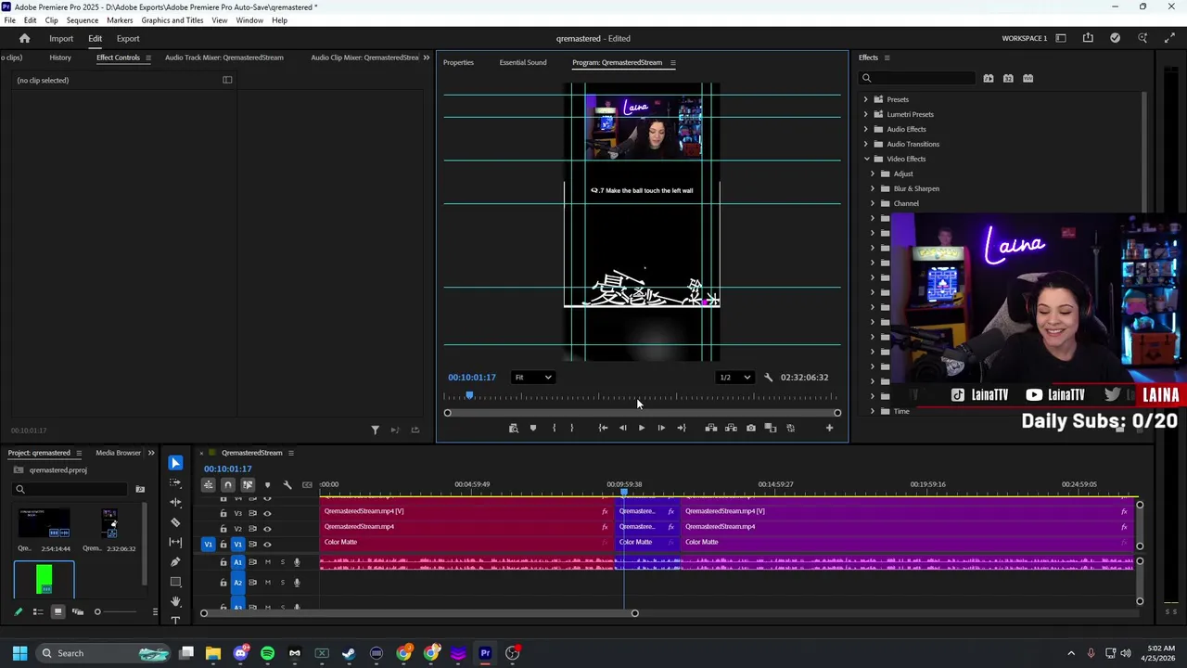Play the sequence in Program monitor

point(642,428)
